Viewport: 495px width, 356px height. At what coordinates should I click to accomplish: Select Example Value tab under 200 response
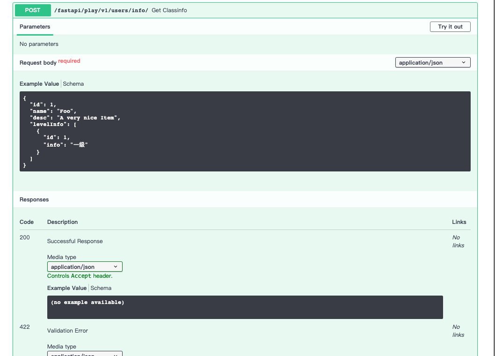pos(67,288)
